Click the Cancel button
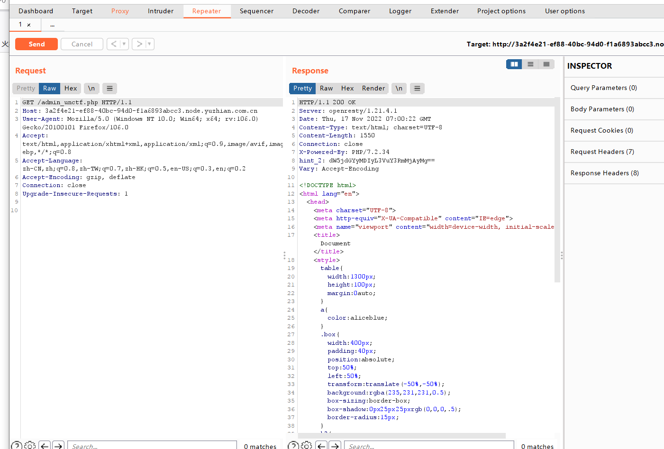The width and height of the screenshot is (664, 449). pyautogui.click(x=82, y=44)
